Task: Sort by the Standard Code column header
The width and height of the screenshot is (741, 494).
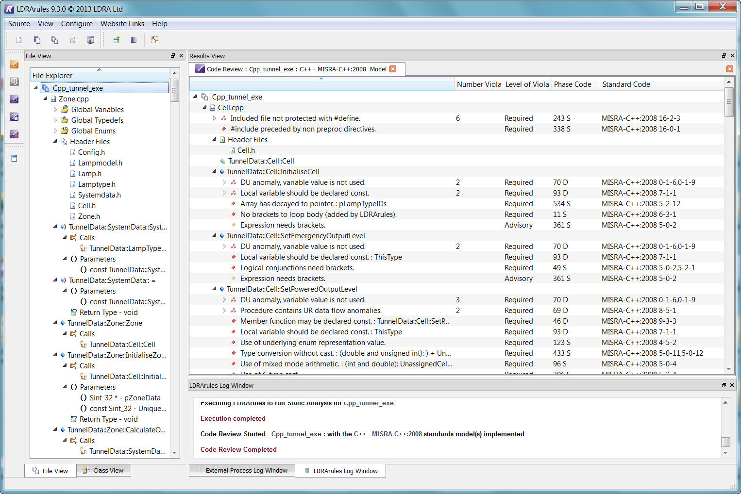Action: click(x=626, y=84)
